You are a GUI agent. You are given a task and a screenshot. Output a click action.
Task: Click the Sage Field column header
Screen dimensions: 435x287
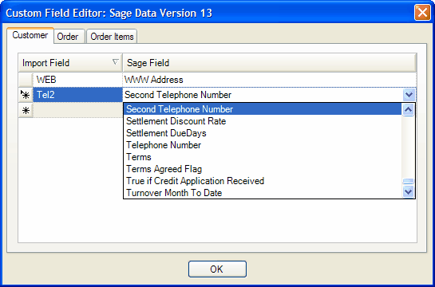[269, 63]
